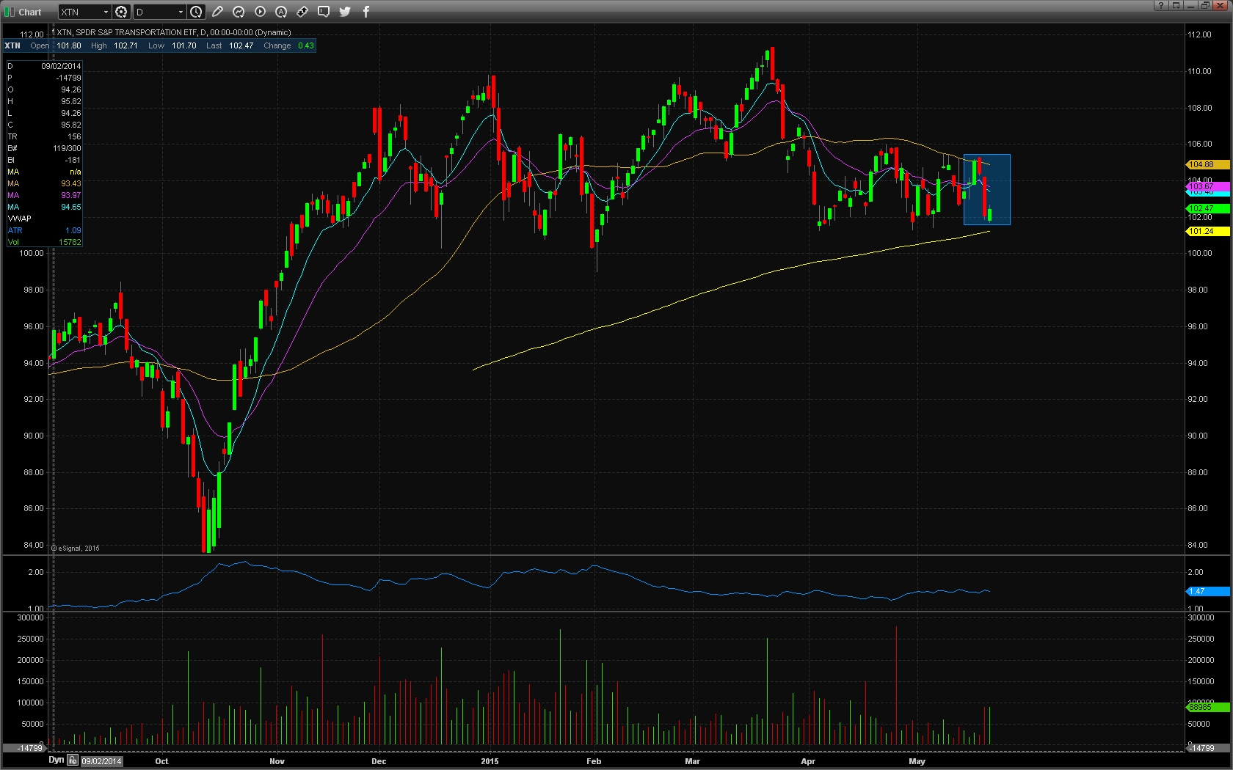Click the TR row showing 156
1233x770 pixels.
(x=44, y=136)
